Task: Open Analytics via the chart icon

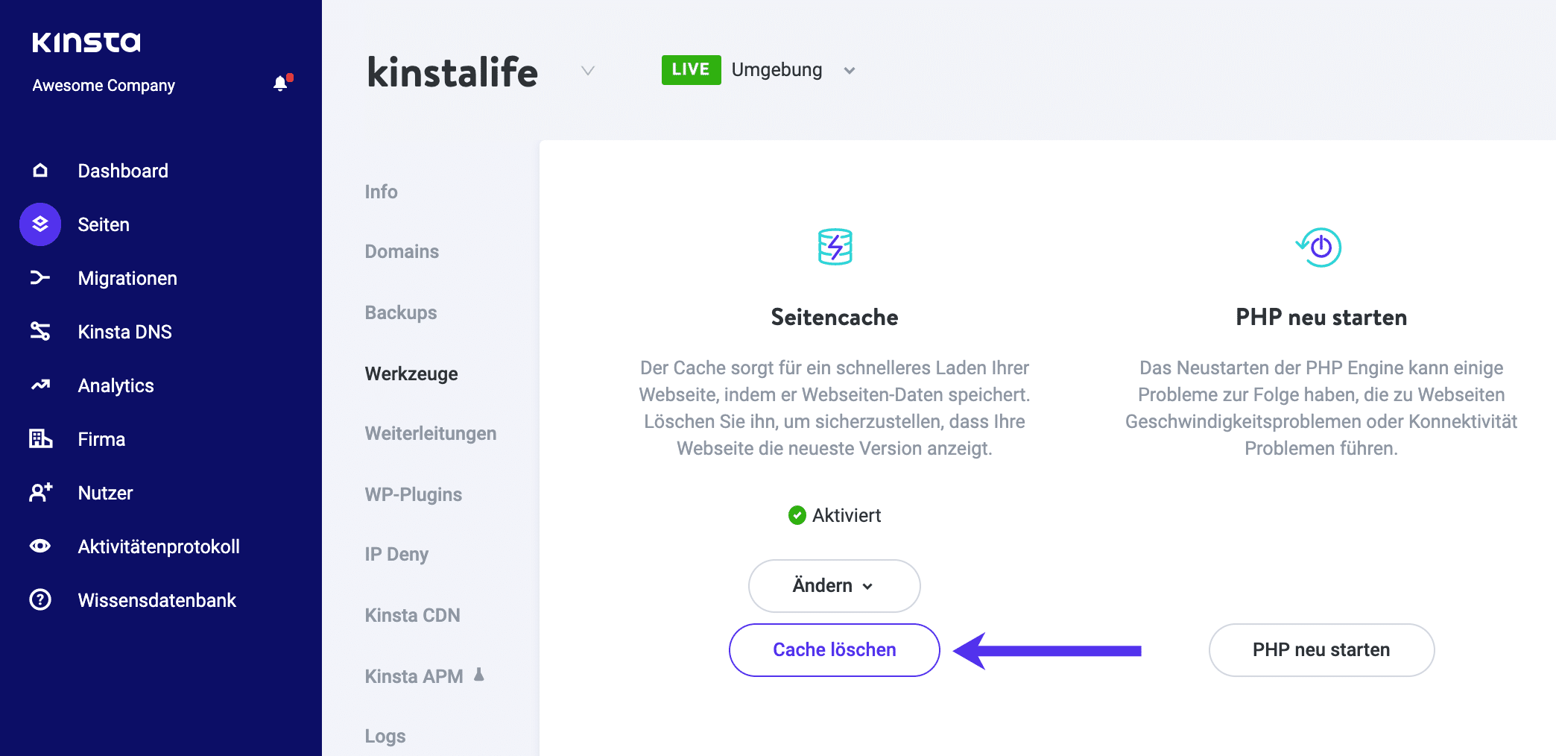Action: tap(39, 385)
